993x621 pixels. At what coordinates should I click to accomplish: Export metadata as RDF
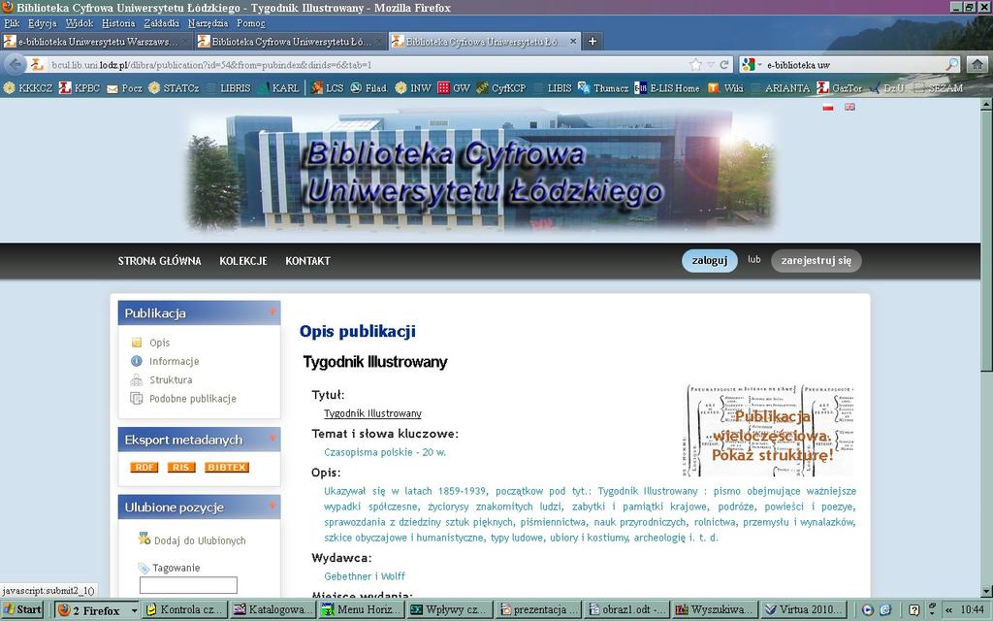[x=144, y=467]
